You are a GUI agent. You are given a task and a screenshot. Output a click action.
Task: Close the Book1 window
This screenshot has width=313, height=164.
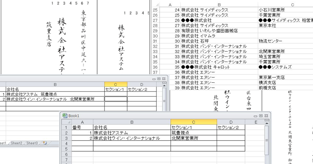click(x=266, y=116)
